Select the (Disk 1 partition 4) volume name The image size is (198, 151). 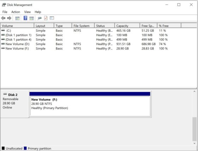(x=18, y=40)
